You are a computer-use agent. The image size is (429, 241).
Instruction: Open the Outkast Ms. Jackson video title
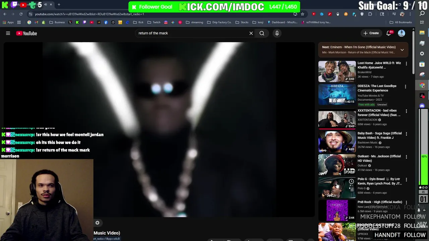[x=379, y=158]
